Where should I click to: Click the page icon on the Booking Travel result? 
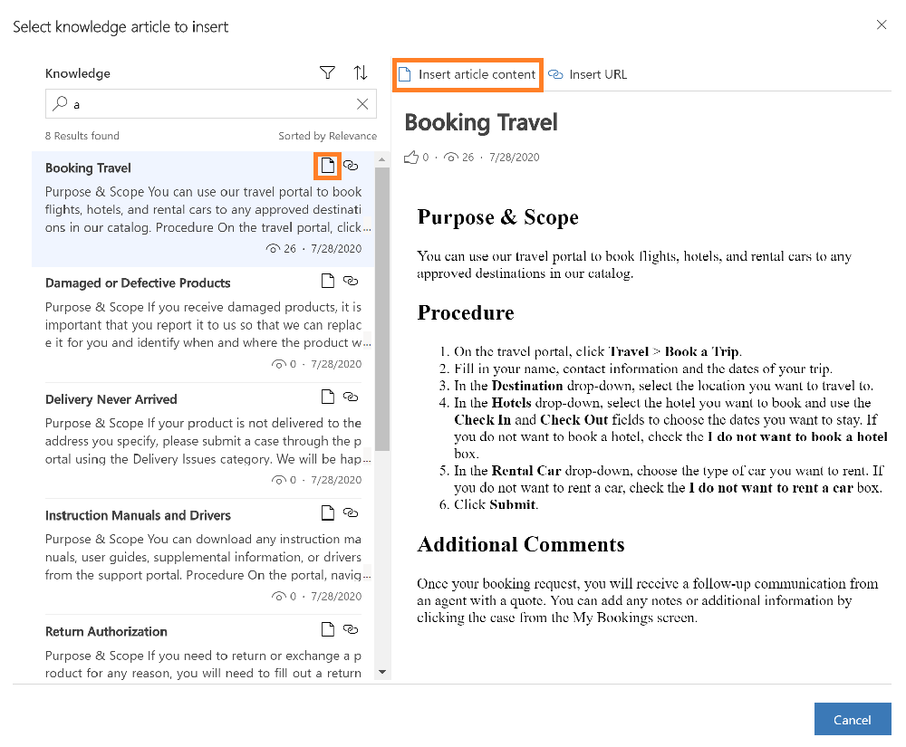click(x=327, y=168)
